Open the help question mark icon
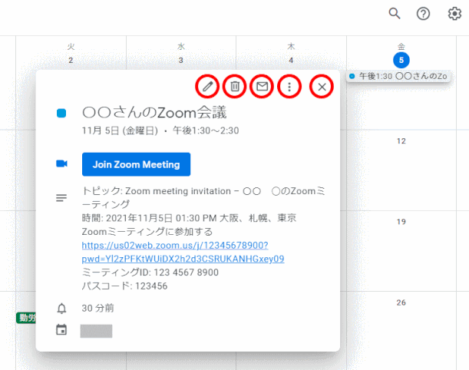The image size is (469, 370). click(x=423, y=14)
